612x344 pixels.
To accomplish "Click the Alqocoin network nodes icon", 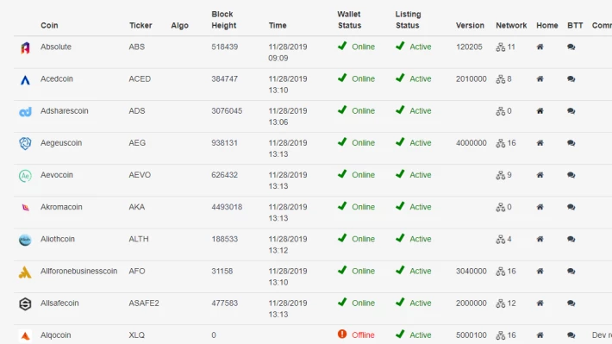I will point(500,335).
